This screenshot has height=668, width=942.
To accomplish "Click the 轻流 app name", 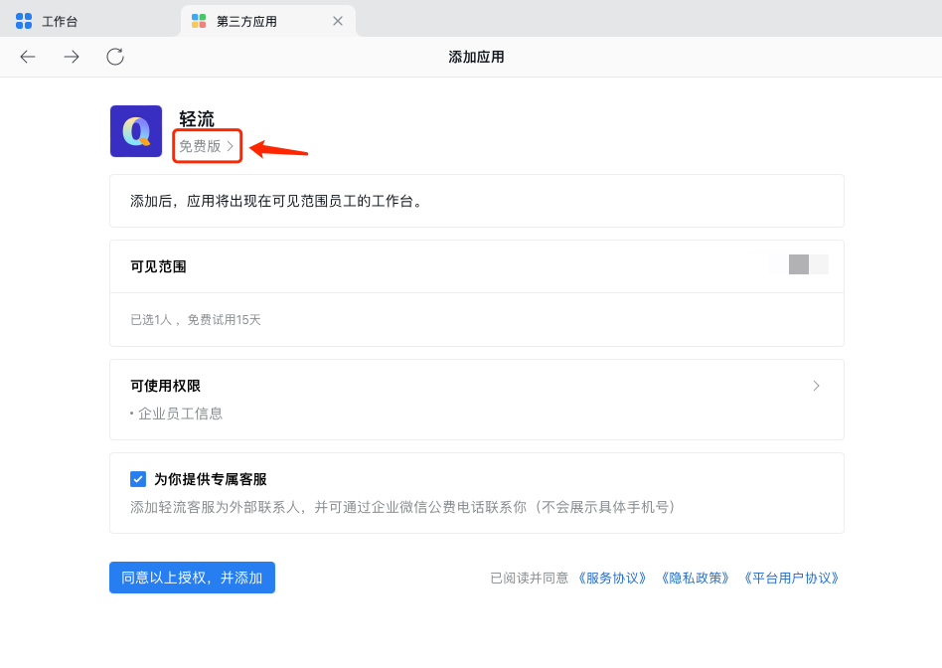I will point(197,119).
